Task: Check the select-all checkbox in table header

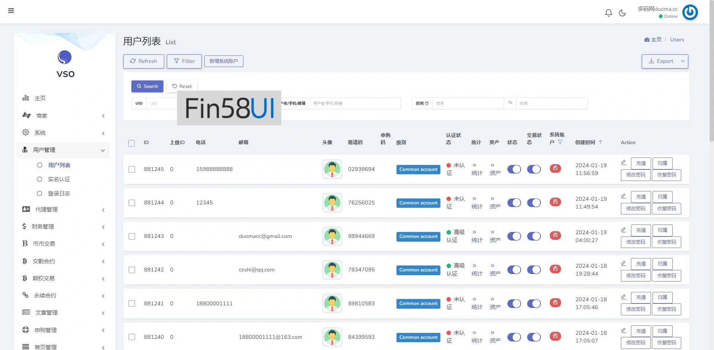Action: point(131,143)
